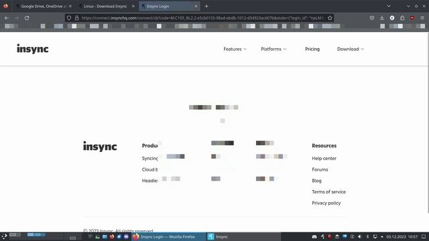Open the volume control tray icon

point(360,236)
